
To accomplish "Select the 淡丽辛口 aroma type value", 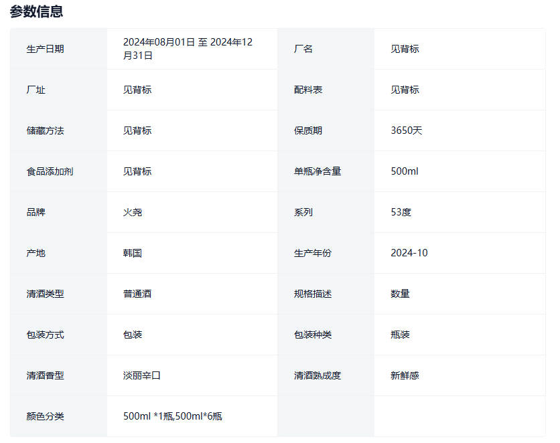I will [142, 375].
